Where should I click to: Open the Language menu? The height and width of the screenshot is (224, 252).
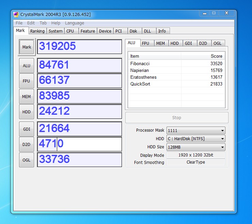pyautogui.click(x=75, y=23)
